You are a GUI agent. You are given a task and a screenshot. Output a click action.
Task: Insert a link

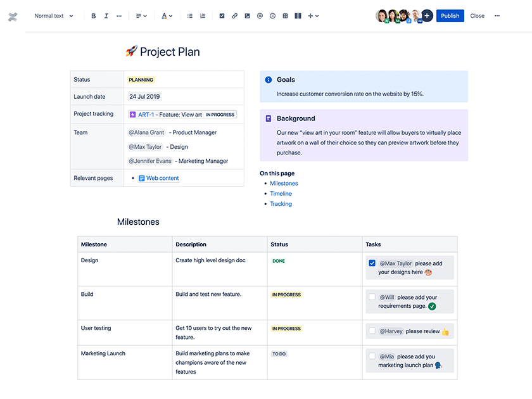pos(234,16)
